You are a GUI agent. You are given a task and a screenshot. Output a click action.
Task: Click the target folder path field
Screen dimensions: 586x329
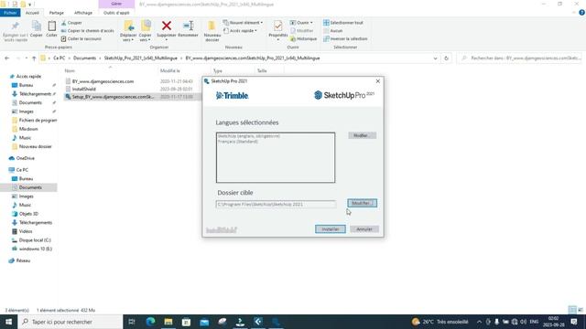(276, 205)
